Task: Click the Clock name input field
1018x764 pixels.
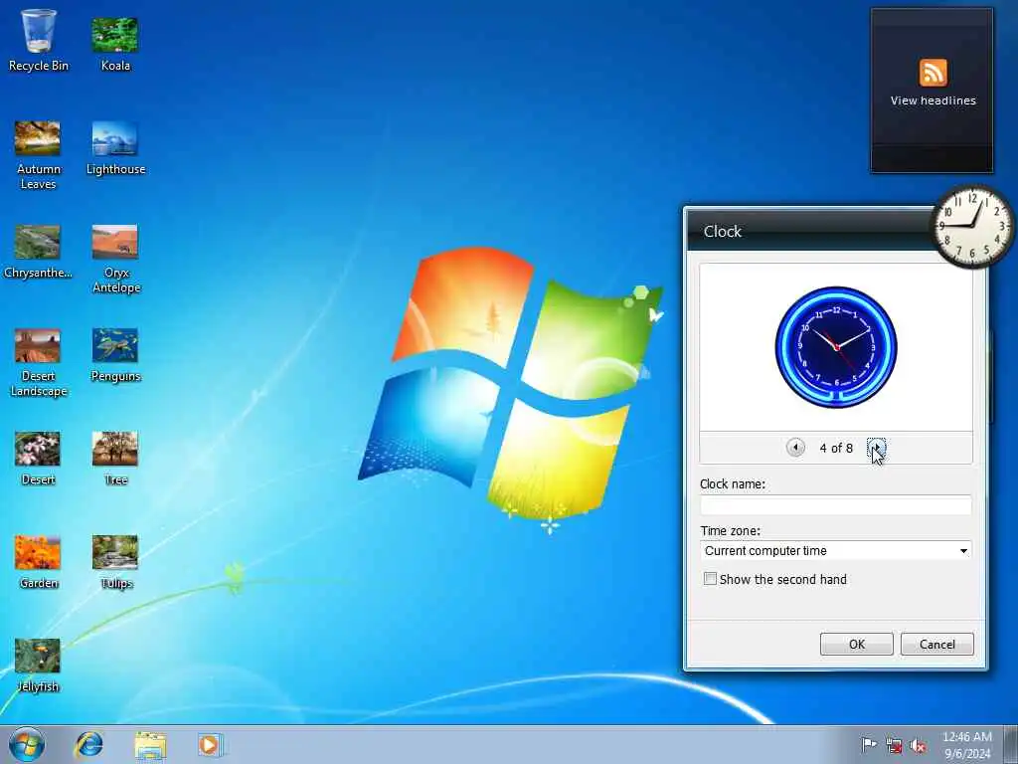Action: (x=836, y=504)
